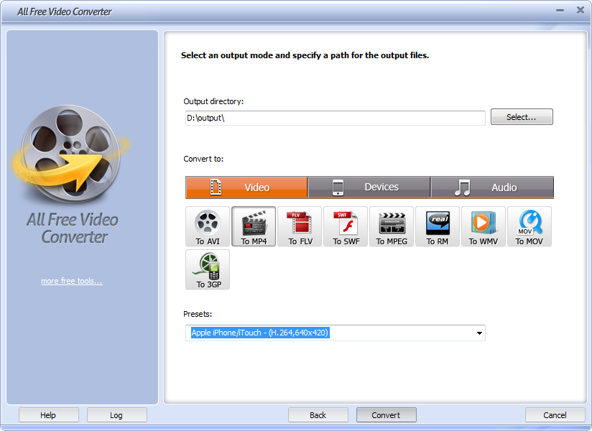Switch to the Devices tab
Image resolution: width=592 pixels, height=431 pixels.
[x=369, y=187]
